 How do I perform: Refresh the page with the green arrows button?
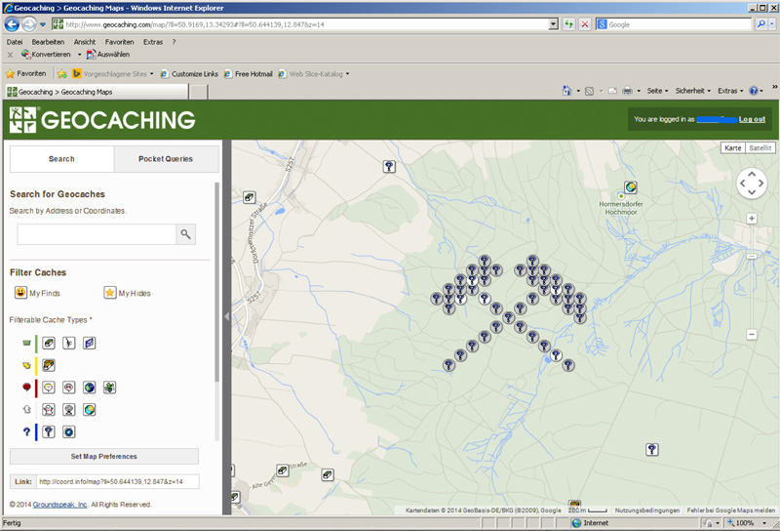(568, 23)
